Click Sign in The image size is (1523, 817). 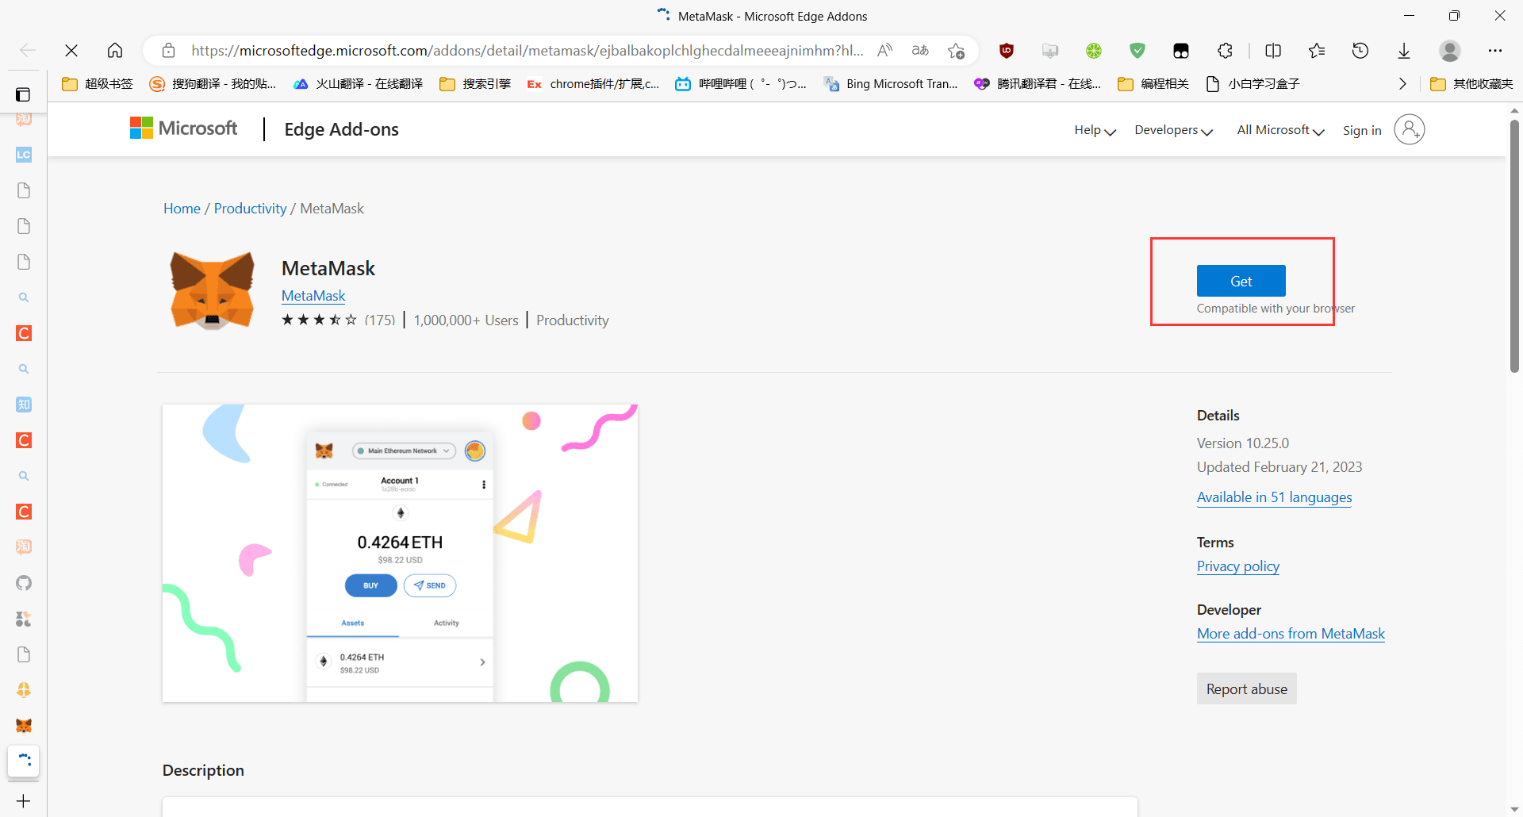pyautogui.click(x=1362, y=130)
